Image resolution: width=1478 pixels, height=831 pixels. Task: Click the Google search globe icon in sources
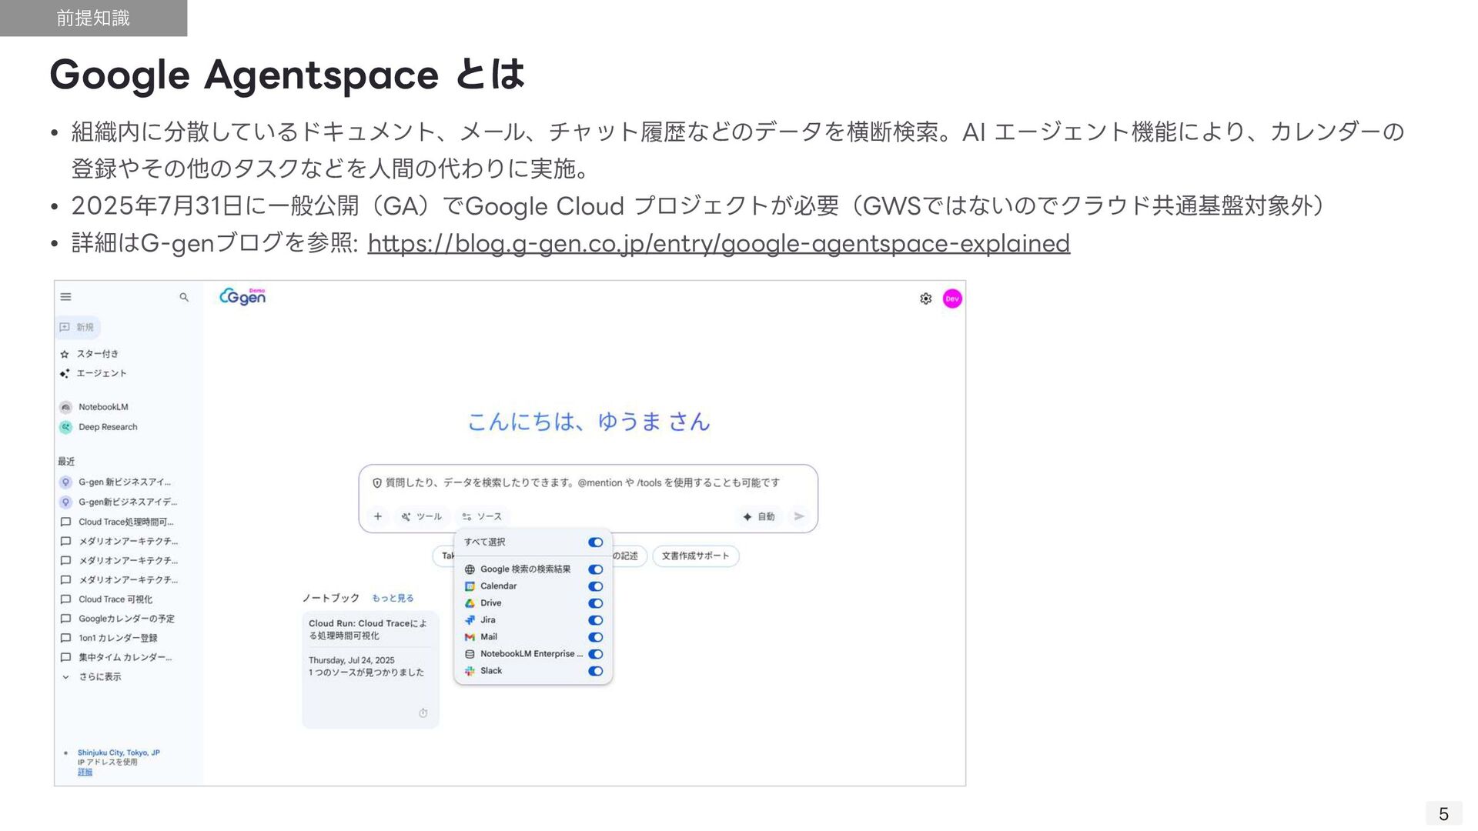click(470, 569)
